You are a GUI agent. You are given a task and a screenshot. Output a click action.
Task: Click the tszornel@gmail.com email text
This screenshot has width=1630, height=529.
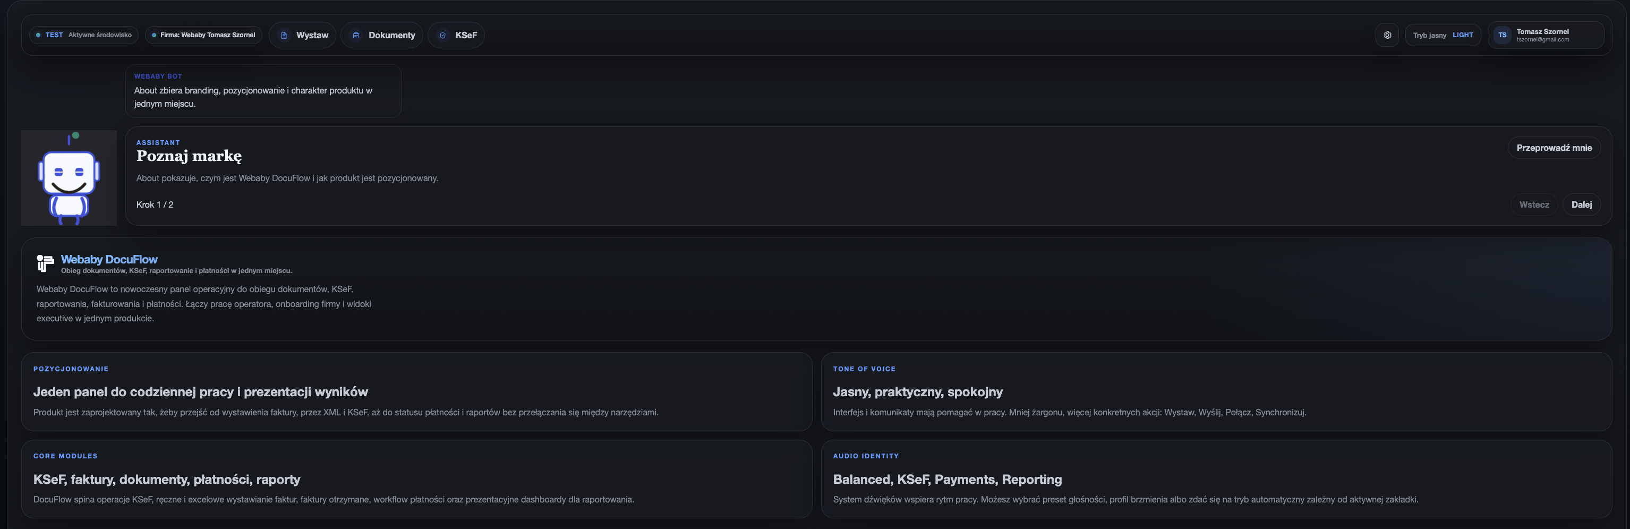tap(1543, 40)
